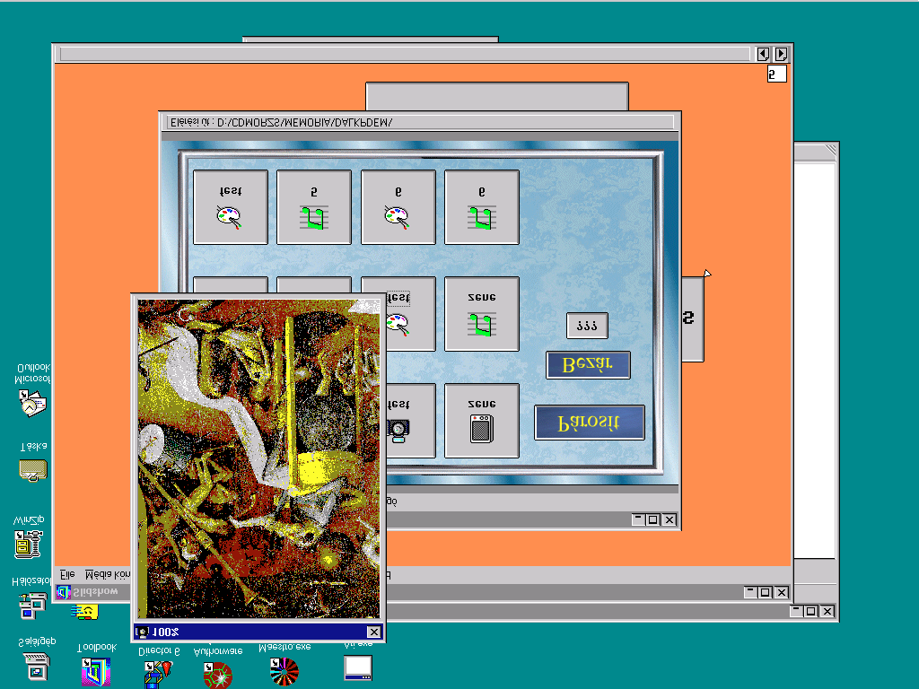Flip the zene tile showing a music note

482,314
